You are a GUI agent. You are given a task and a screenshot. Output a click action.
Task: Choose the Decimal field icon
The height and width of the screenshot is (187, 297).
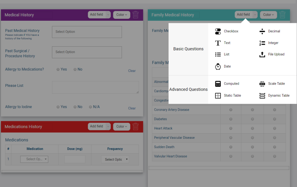click(x=262, y=32)
